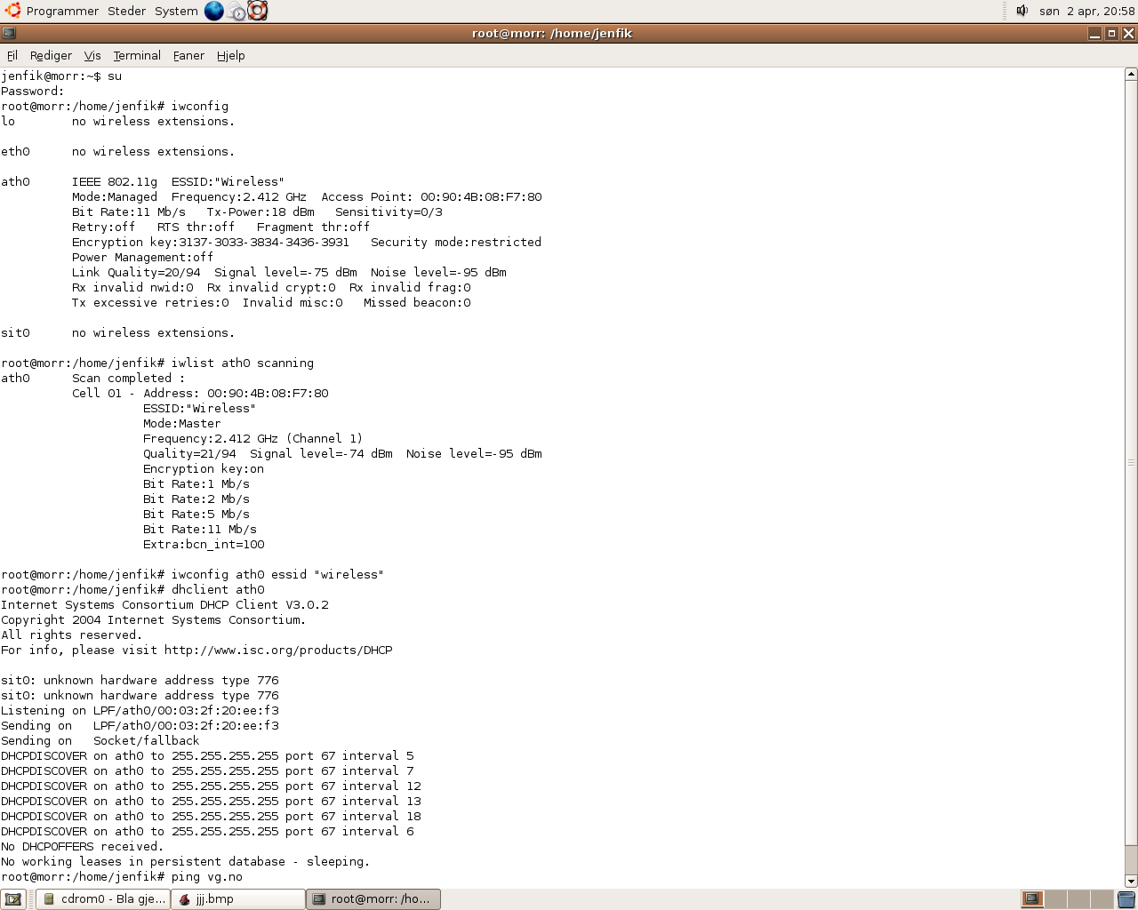Click the Show Desktop icon
Viewport: 1138px width, 910px height.
coord(13,899)
